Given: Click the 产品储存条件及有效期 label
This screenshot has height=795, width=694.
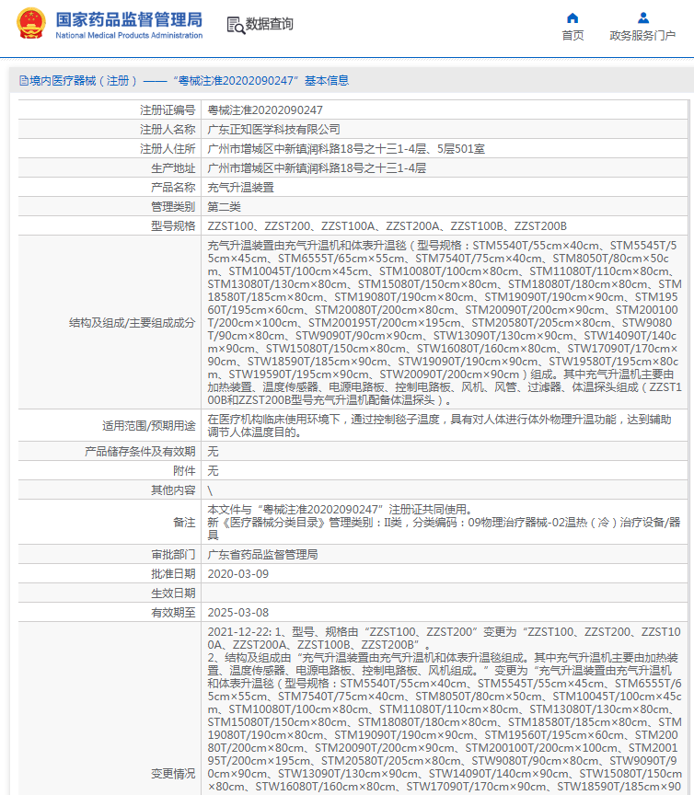Looking at the screenshot, I should coord(140,451).
